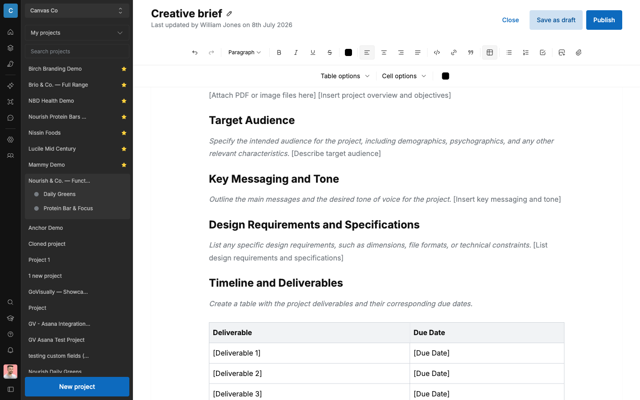Open the Cell options dropdown
The image size is (640, 400).
(404, 76)
